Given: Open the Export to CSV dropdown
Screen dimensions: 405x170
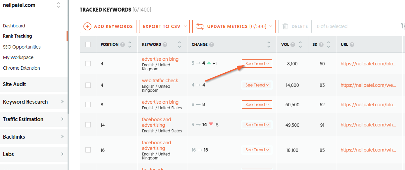Looking at the screenshot, I should pyautogui.click(x=164, y=26).
